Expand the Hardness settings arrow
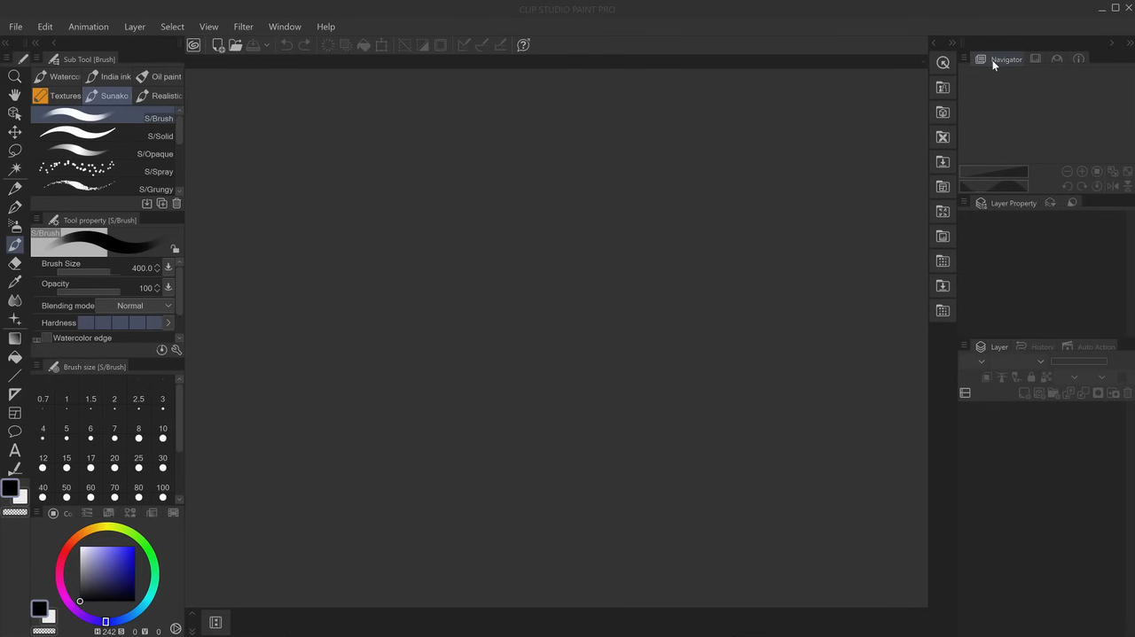Screen dimensions: 1135x637 [x=168, y=322]
